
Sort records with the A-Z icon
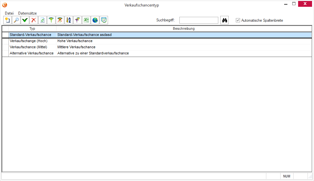tap(69, 20)
